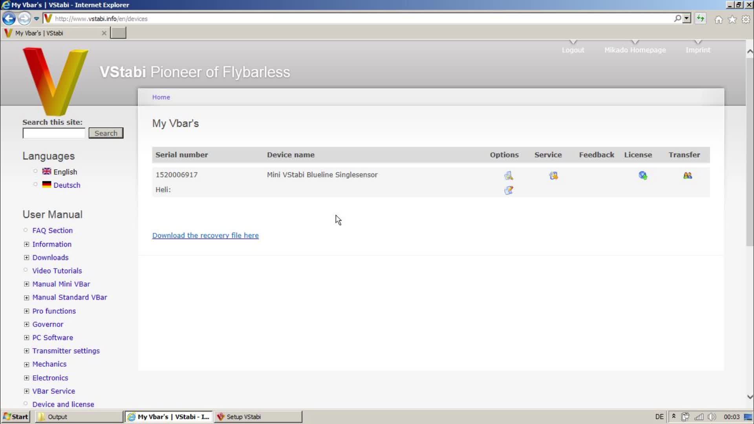The image size is (754, 424).
Task: Open Options icon for device 1520006917
Action: [x=509, y=175]
